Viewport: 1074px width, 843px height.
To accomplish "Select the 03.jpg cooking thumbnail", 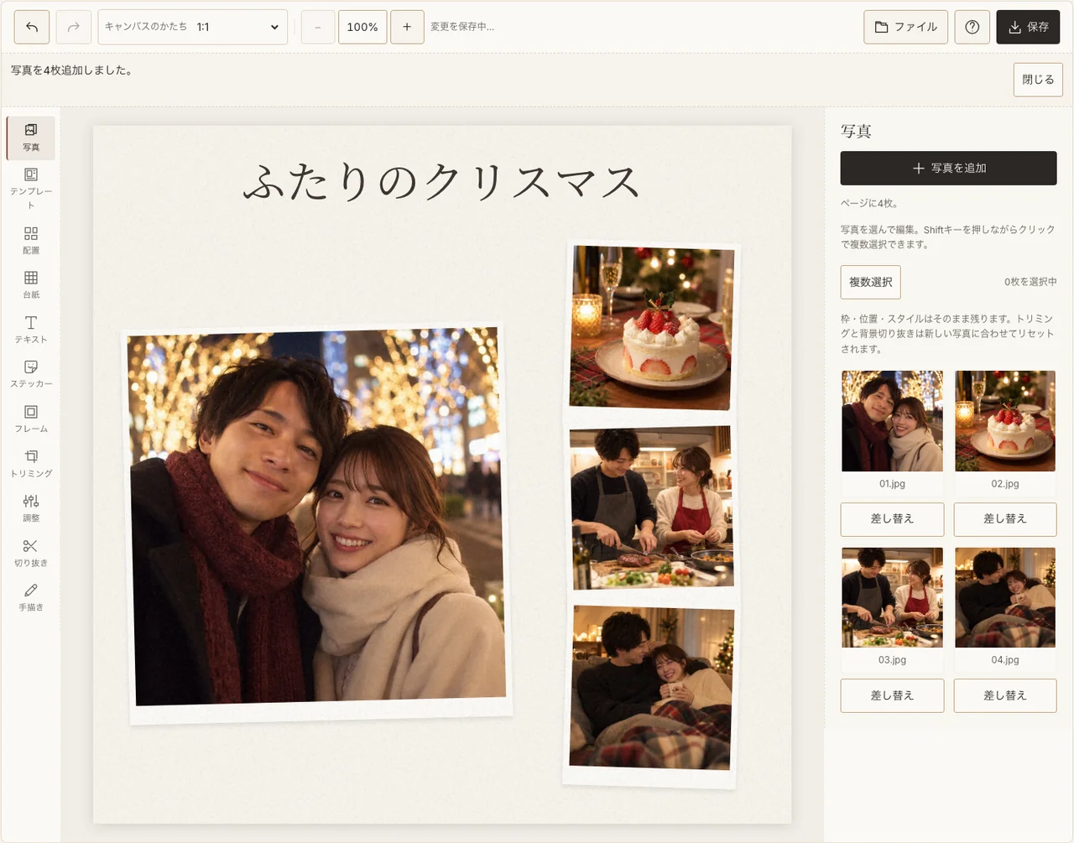I will click(892, 597).
